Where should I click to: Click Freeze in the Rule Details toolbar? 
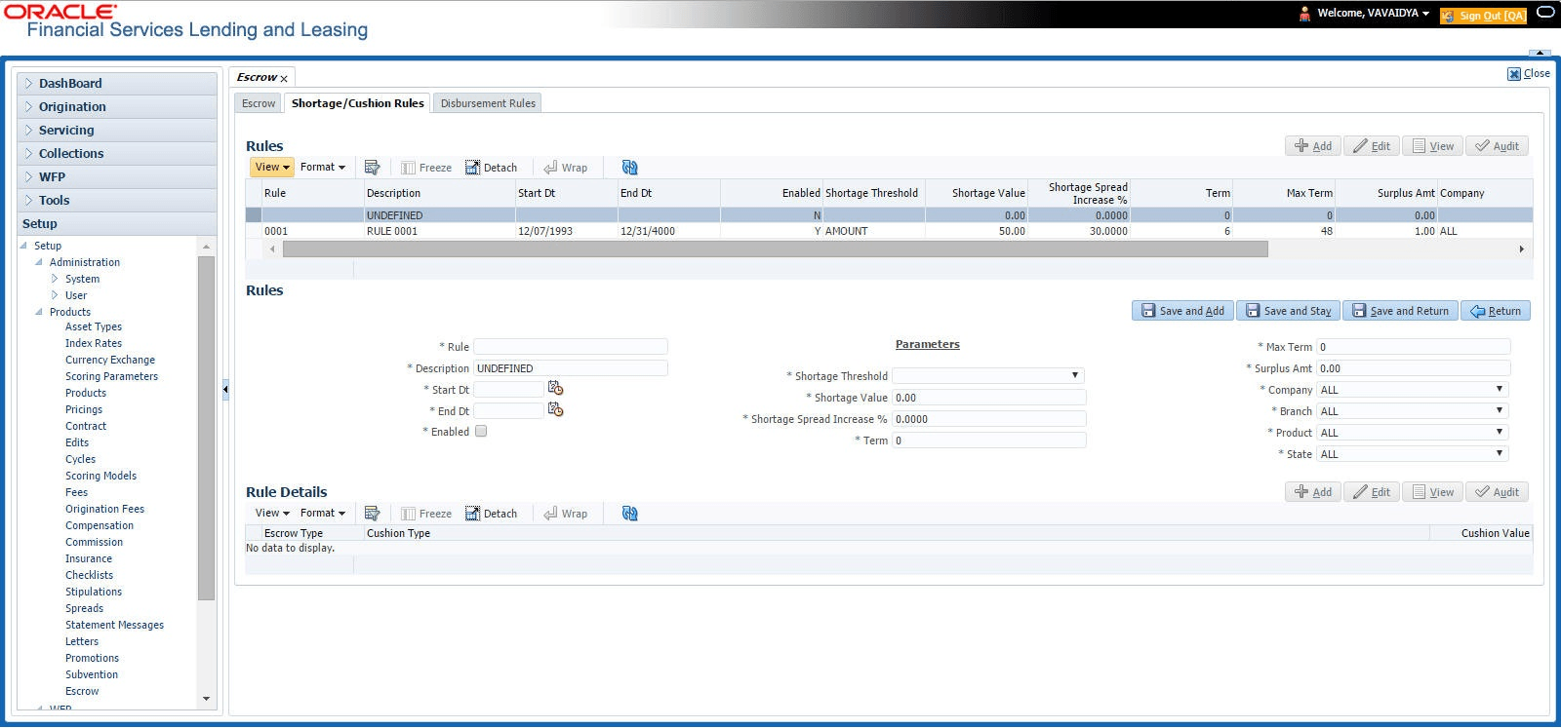pyautogui.click(x=426, y=514)
